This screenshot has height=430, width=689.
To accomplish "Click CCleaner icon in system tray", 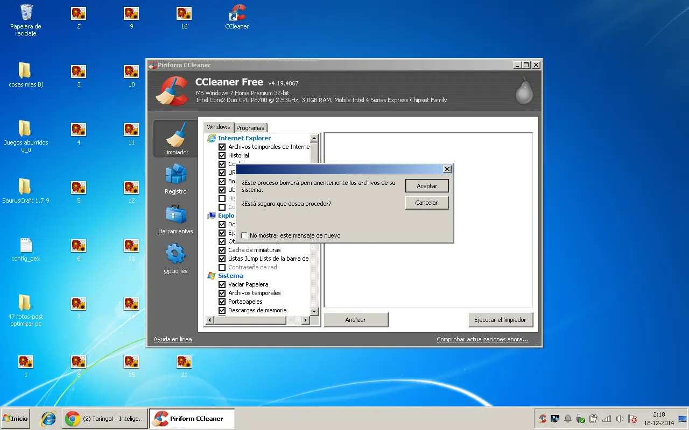I will pos(542,419).
